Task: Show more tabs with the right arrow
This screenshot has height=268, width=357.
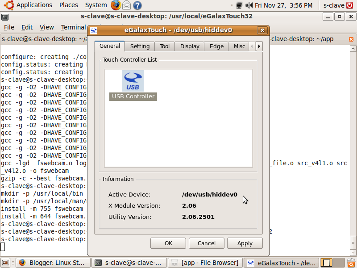Action: click(x=259, y=46)
